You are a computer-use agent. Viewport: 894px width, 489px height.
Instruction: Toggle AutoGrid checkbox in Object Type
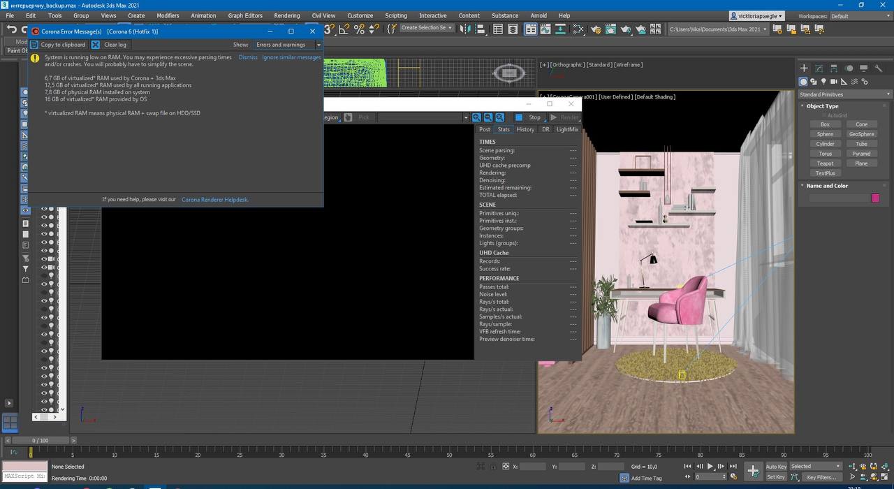(825, 115)
